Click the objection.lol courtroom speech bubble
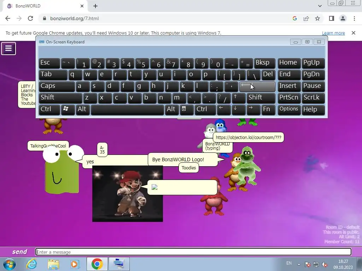Viewport: 362px width, 271px height. (249, 137)
